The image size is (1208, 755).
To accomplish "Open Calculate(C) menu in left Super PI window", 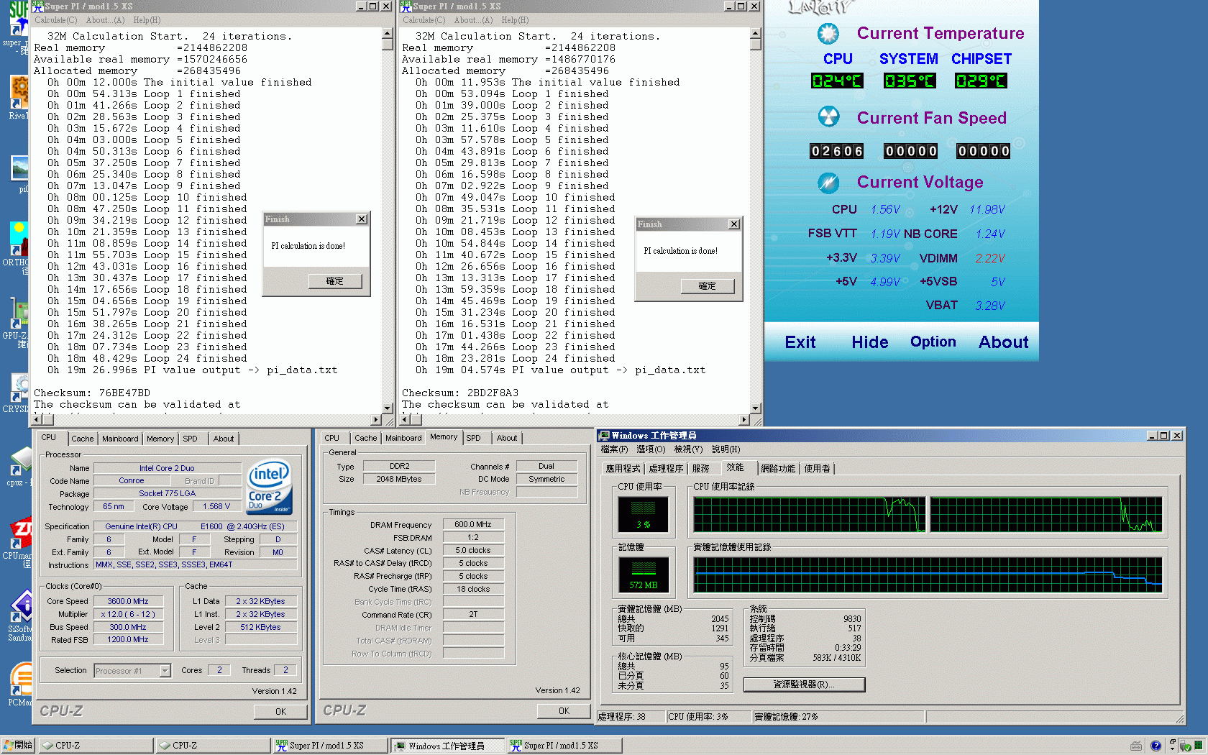I will [55, 20].
